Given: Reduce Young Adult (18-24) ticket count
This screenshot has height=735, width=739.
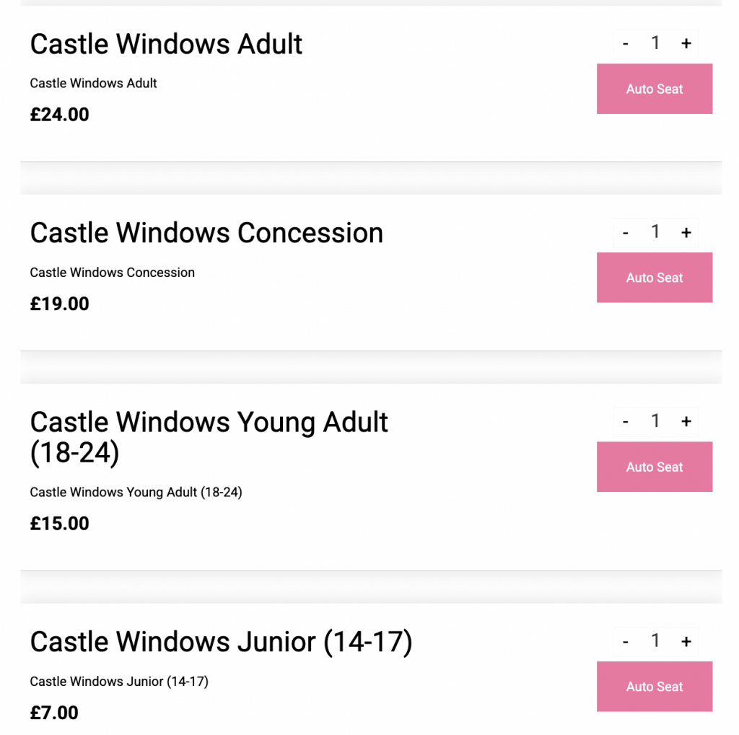Looking at the screenshot, I should (x=625, y=421).
